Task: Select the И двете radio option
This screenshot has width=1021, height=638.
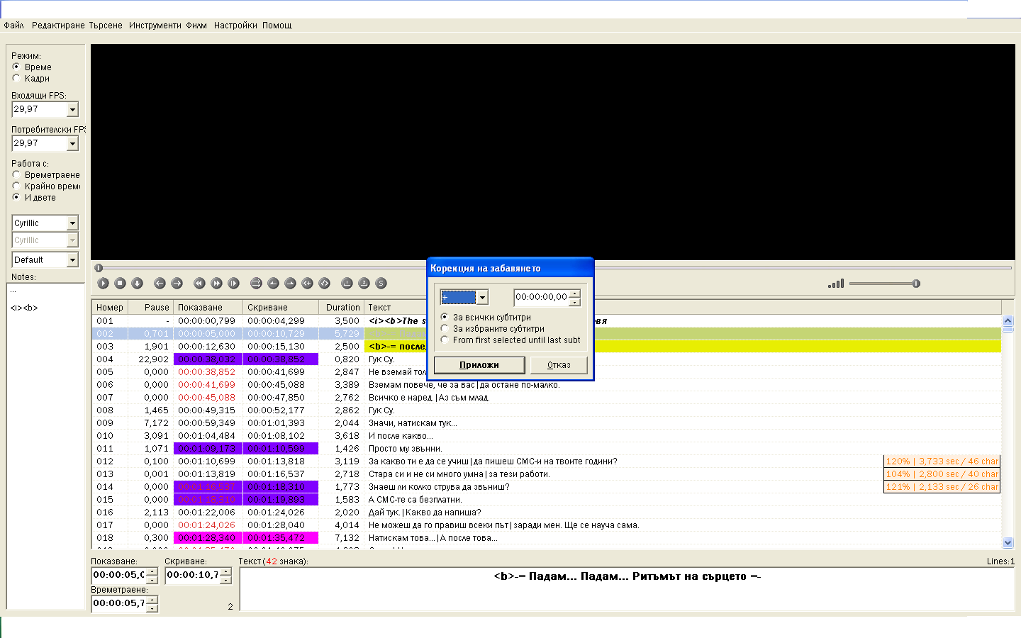Action: click(16, 197)
